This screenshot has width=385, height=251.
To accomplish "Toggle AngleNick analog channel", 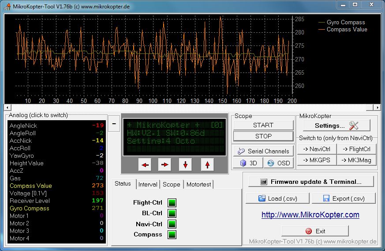I will [23, 125].
